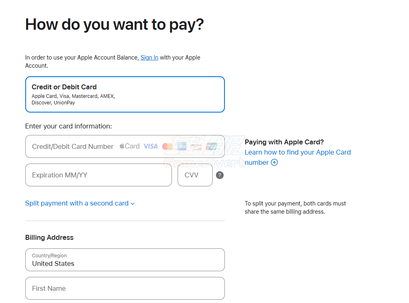
Task: Click the Sign In link
Action: (149, 57)
